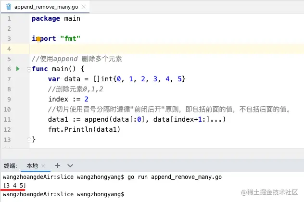Image resolution: width=304 pixels, height=202 pixels.
Task: Switch to the 本地 terminal tab
Action: click(32, 165)
